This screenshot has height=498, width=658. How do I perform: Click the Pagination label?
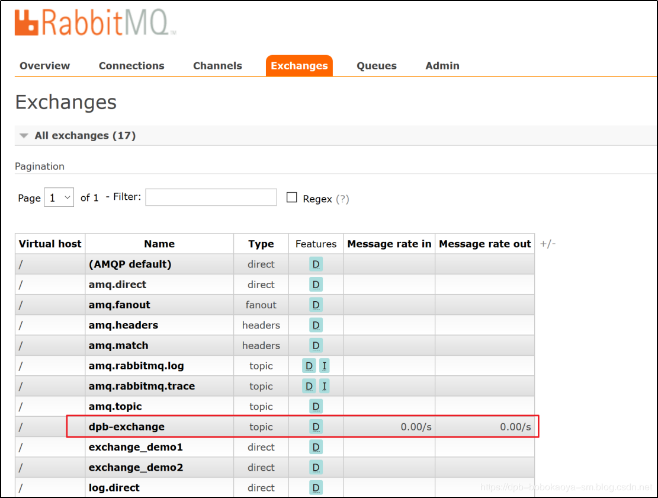40,166
